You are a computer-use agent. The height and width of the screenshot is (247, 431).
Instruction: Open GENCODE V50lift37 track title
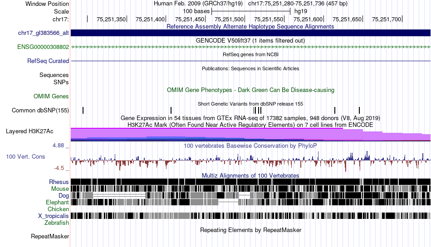click(250, 41)
